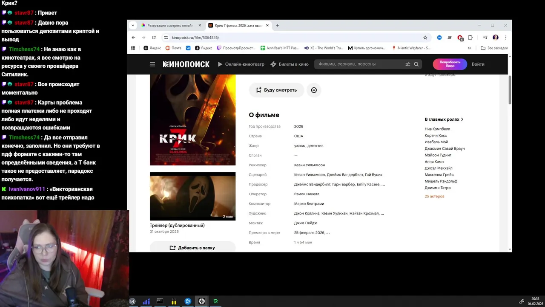Click country США link

coord(298,136)
